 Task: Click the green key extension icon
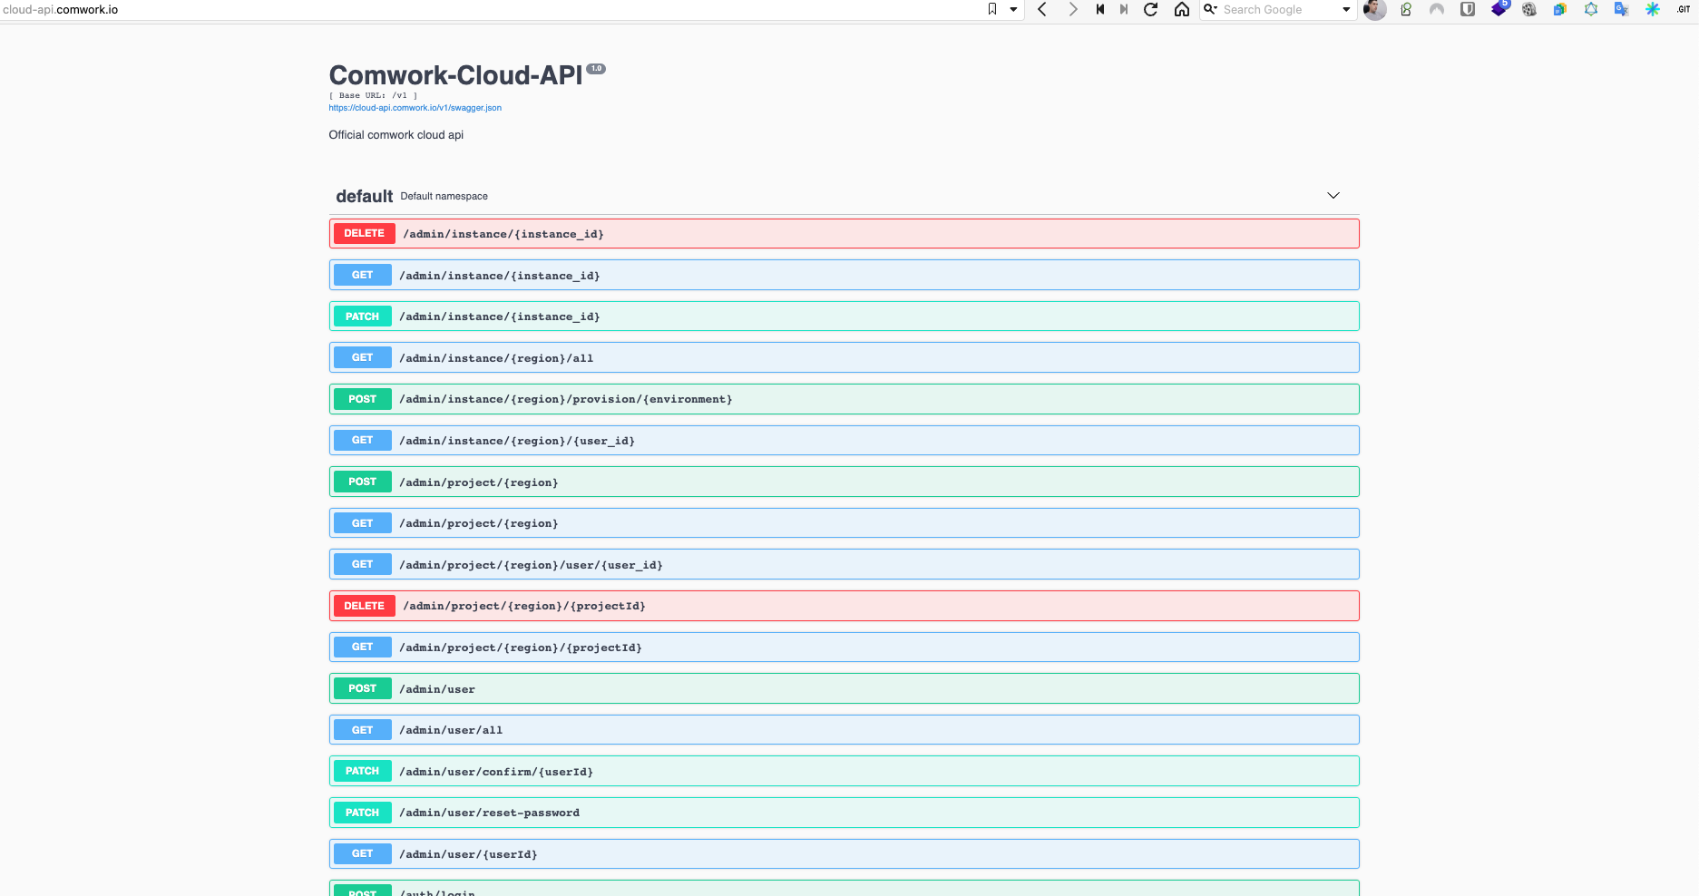click(x=1406, y=9)
